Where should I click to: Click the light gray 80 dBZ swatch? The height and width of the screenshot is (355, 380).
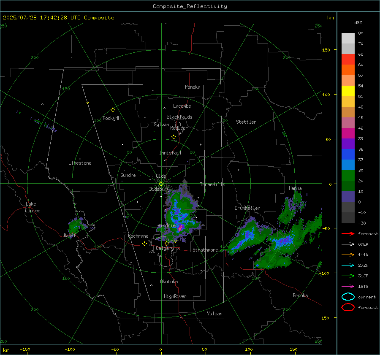click(348, 38)
